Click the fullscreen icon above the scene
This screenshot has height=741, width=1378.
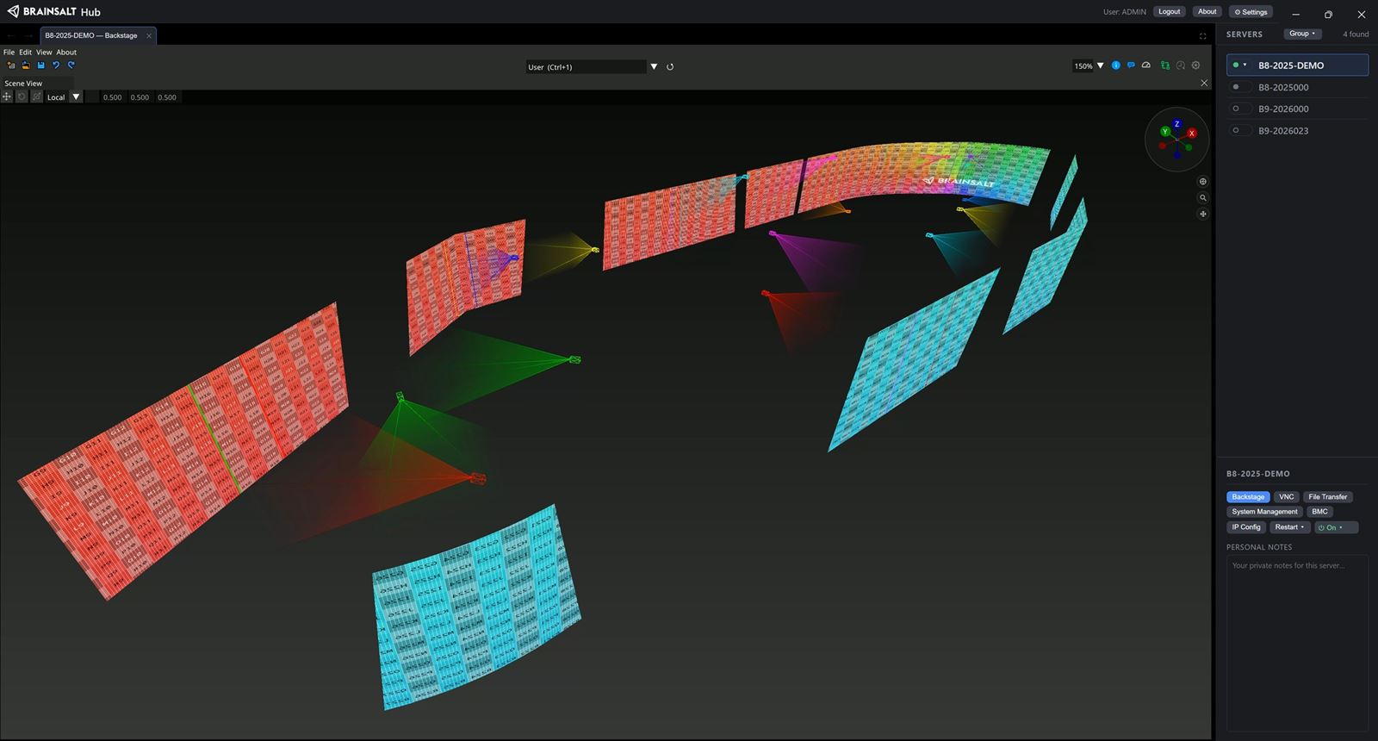click(1203, 36)
